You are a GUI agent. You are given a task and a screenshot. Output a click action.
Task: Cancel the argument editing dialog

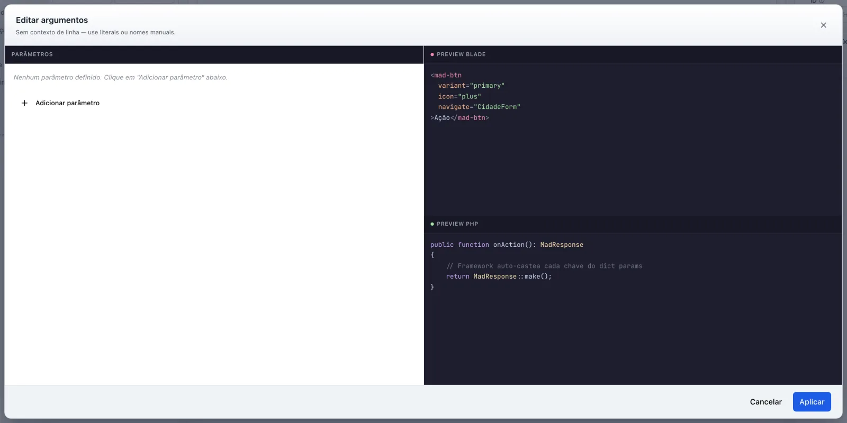[x=765, y=402]
